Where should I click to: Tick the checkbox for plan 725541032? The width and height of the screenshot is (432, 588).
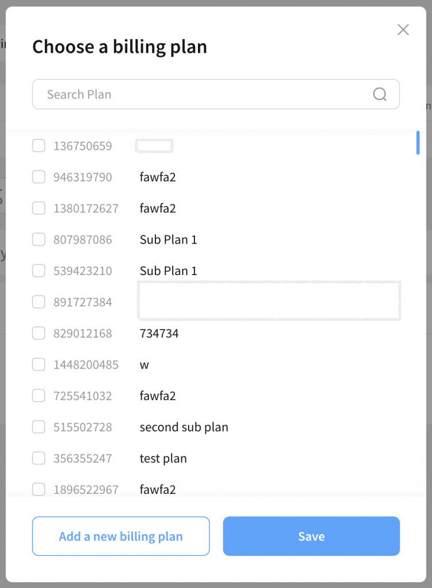coord(38,396)
